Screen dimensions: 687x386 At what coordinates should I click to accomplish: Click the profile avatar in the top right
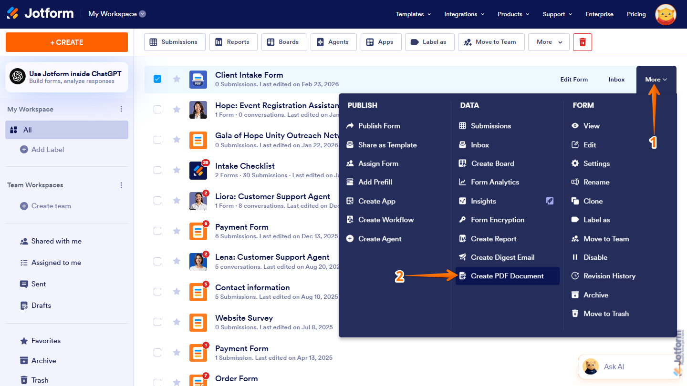coord(666,14)
